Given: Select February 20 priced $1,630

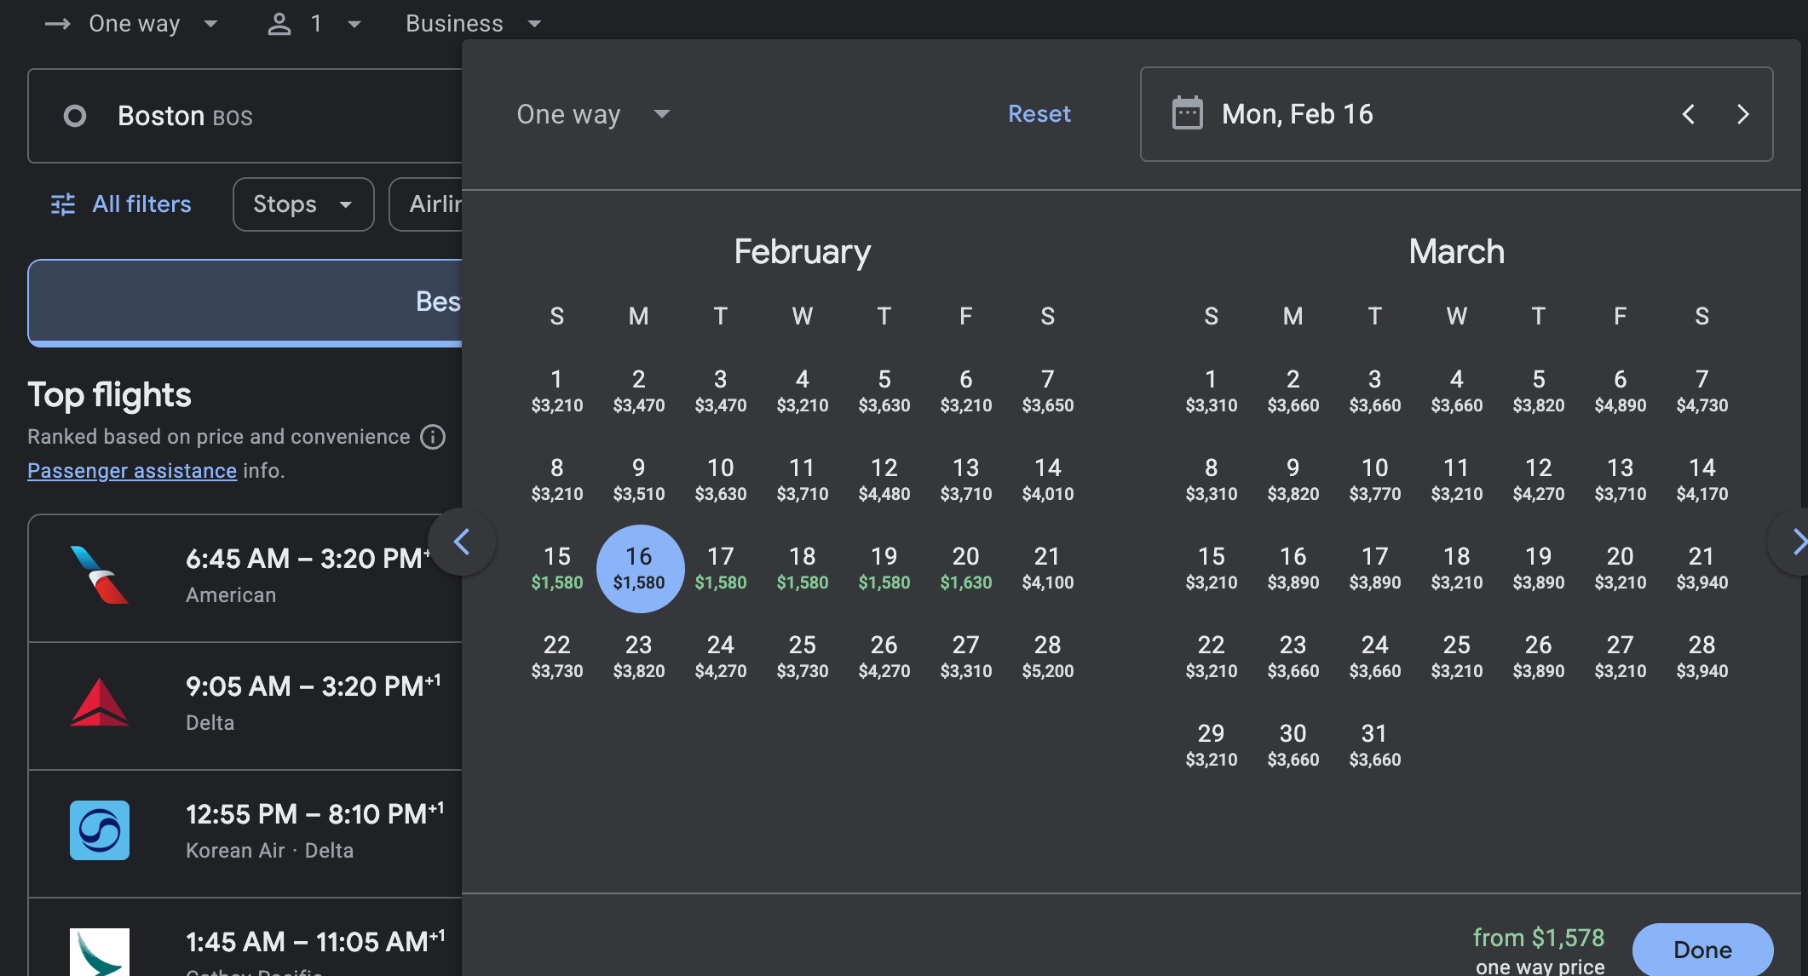Looking at the screenshot, I should click(965, 568).
